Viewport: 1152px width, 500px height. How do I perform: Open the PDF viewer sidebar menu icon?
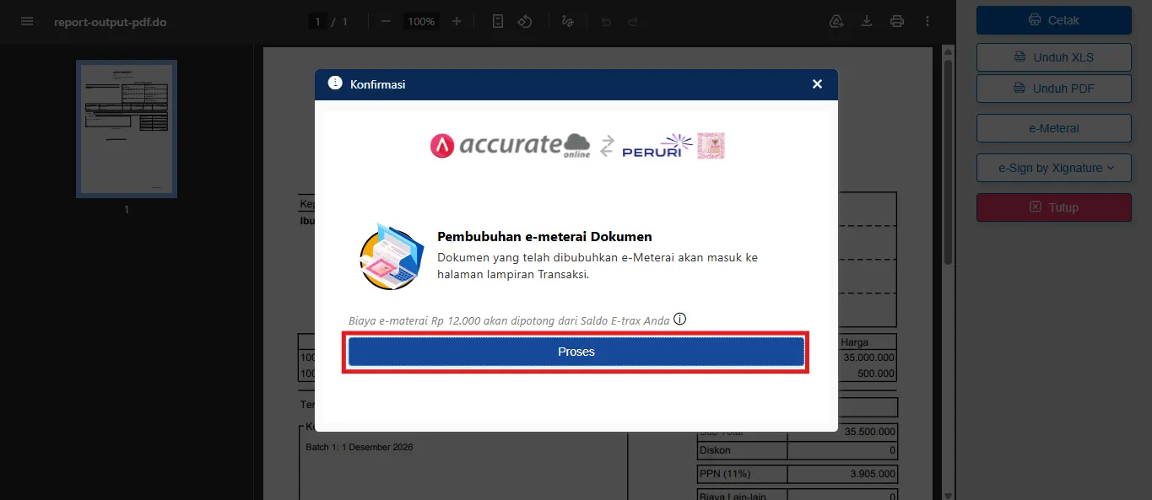tap(27, 21)
